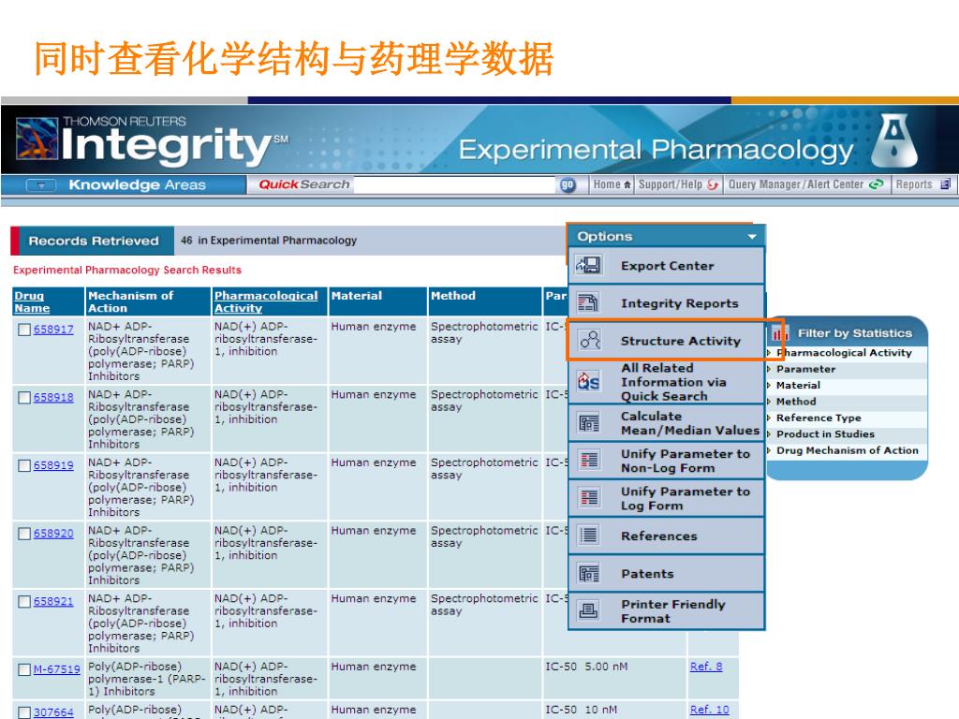Open the Ref. 8 reference link
The image size is (959, 719).
point(706,667)
